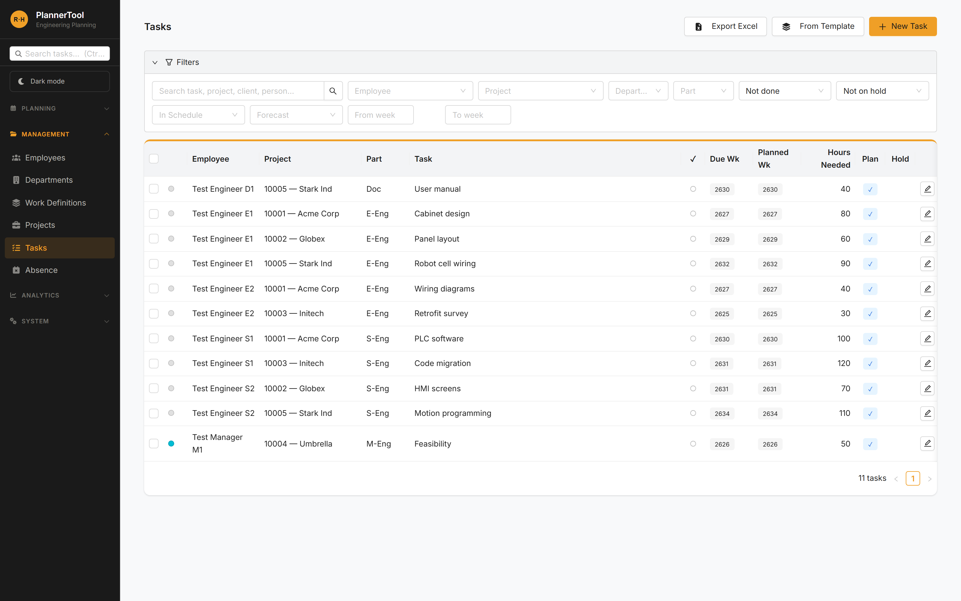Click the grey status dot for User manual row
This screenshot has height=601, width=961.
171,189
